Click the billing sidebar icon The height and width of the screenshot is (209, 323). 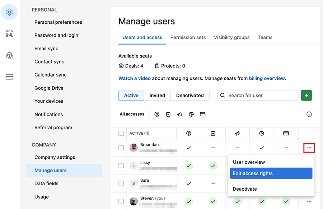[9, 76]
